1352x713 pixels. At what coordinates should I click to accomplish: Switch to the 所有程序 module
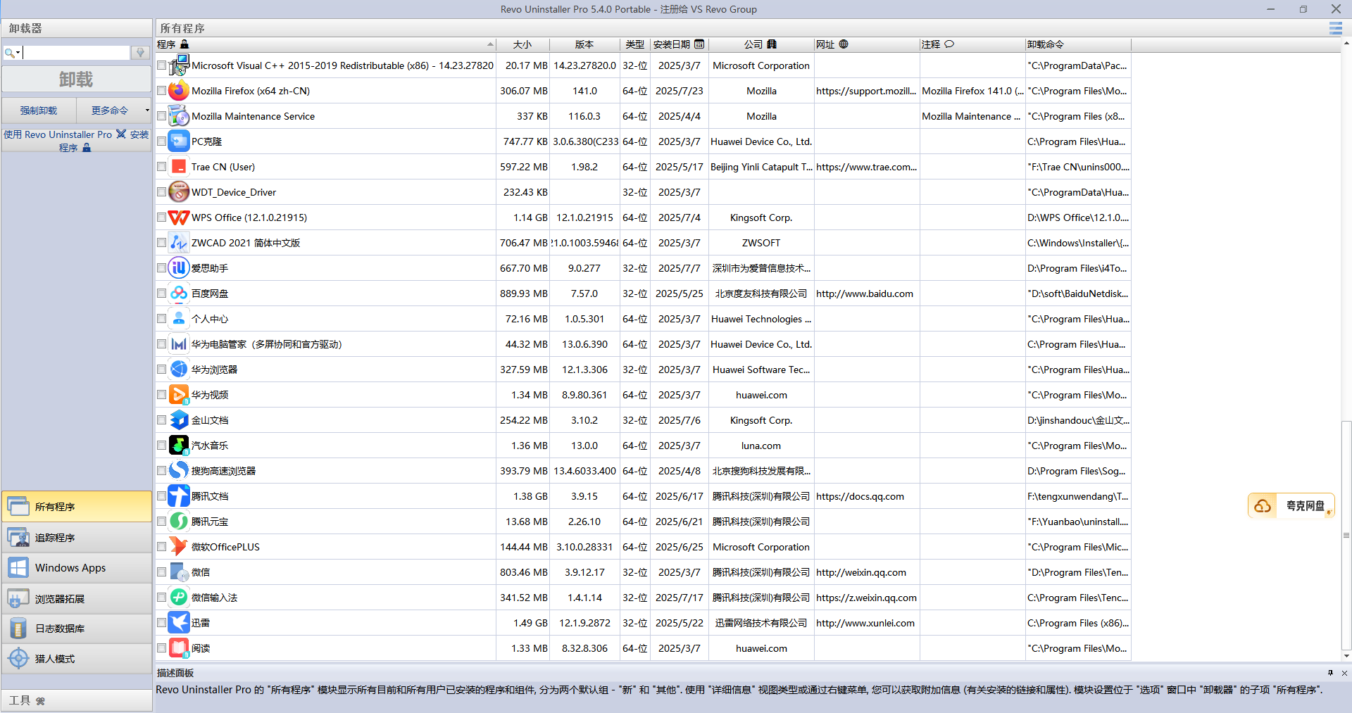tap(77, 507)
